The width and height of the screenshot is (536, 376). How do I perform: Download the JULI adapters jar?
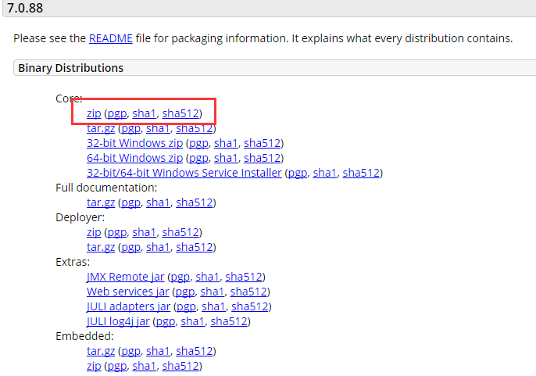[128, 306]
